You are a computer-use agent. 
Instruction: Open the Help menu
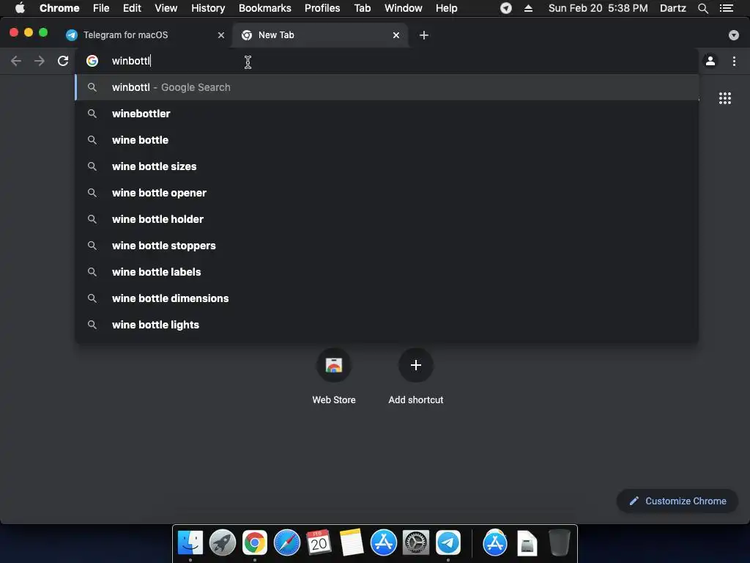pos(446,8)
